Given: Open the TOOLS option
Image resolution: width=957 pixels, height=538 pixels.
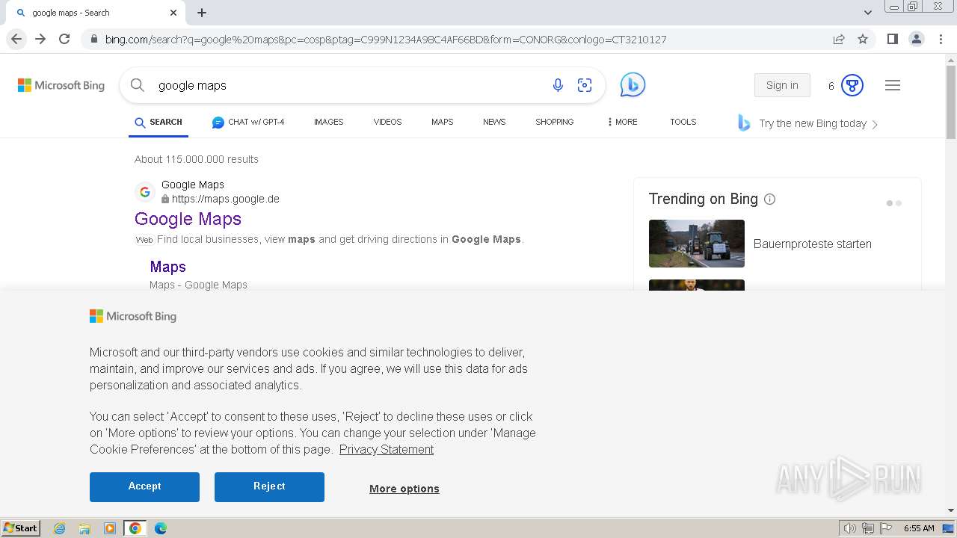Looking at the screenshot, I should 683,122.
